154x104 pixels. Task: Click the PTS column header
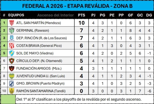point(82,15)
